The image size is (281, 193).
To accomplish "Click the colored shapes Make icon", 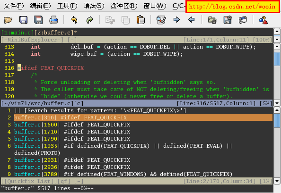I will point(263,20).
